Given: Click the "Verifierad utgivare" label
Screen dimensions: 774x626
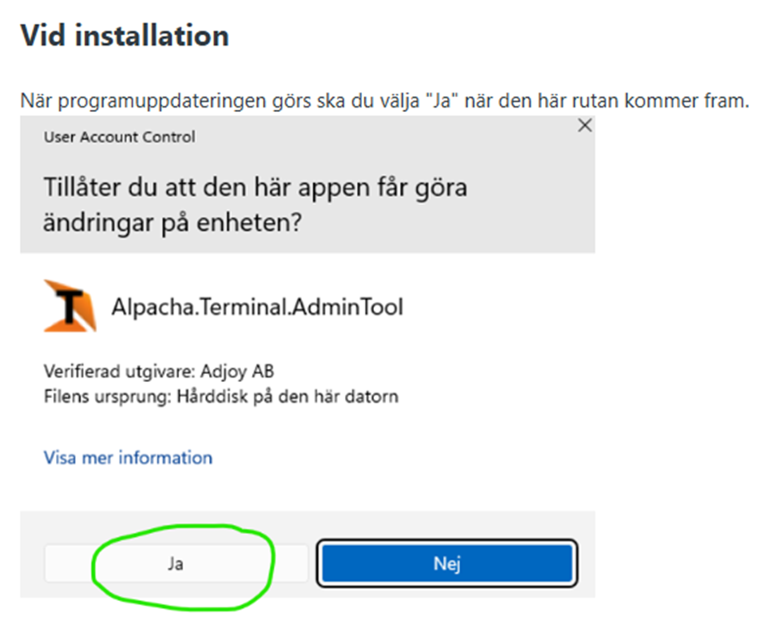Looking at the screenshot, I should [x=120, y=371].
